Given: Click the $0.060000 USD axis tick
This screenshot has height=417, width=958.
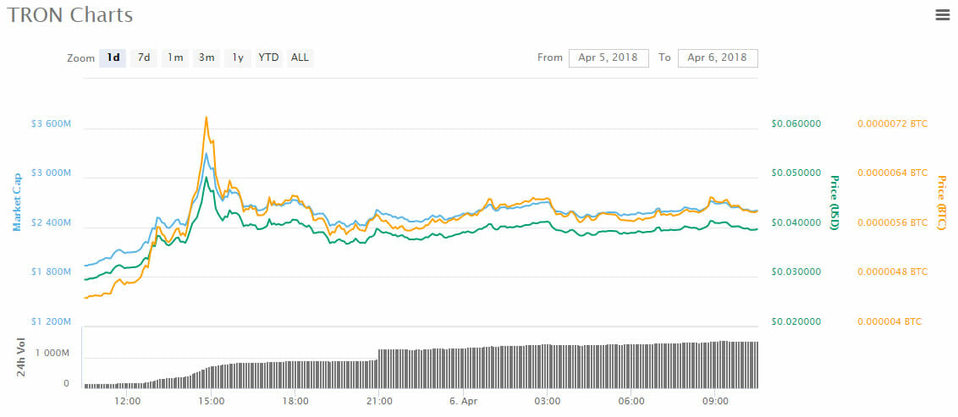Looking at the screenshot, I should (x=796, y=123).
